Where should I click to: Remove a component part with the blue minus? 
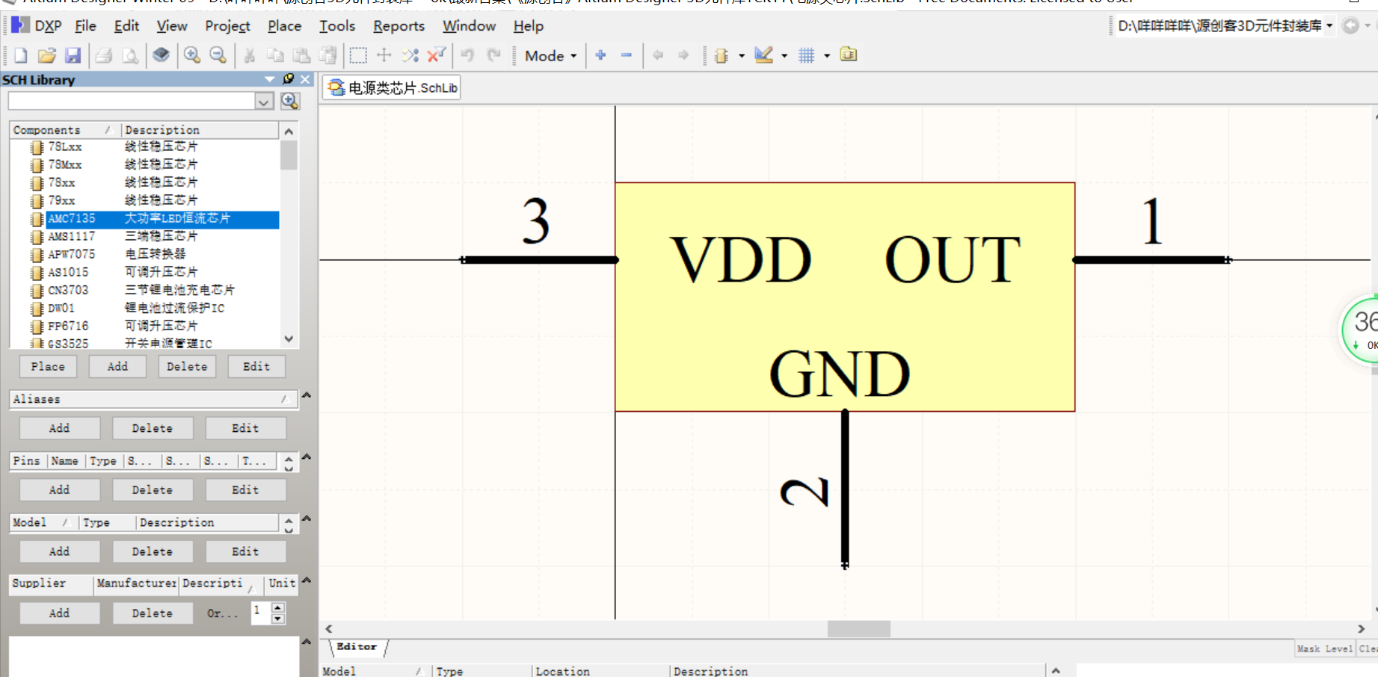[627, 55]
